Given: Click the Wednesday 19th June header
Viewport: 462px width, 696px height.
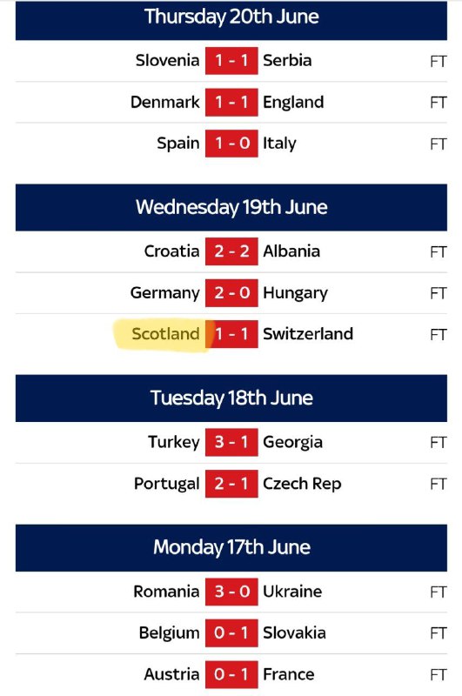Looking at the screenshot, I should click(x=231, y=208).
